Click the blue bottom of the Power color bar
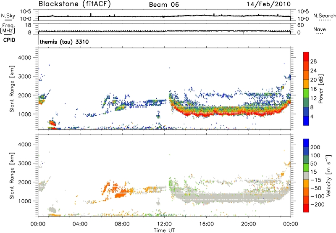 [x=306, y=121]
